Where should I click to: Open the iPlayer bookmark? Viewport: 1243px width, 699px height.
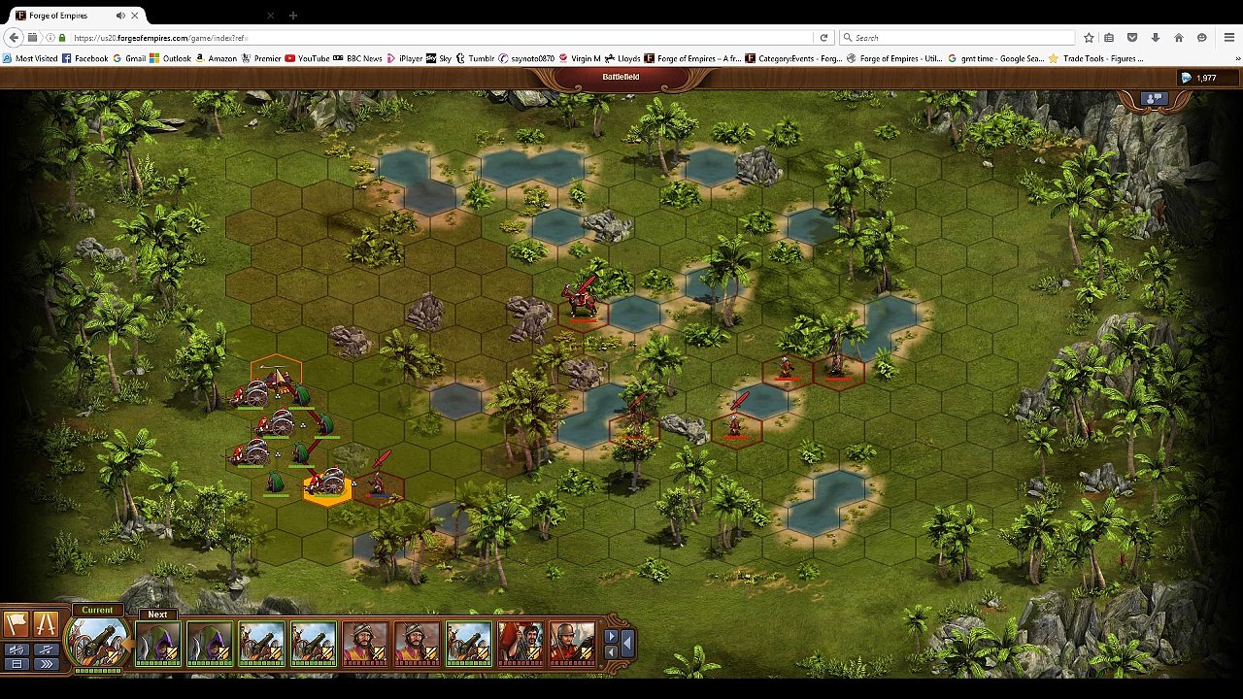pos(404,58)
